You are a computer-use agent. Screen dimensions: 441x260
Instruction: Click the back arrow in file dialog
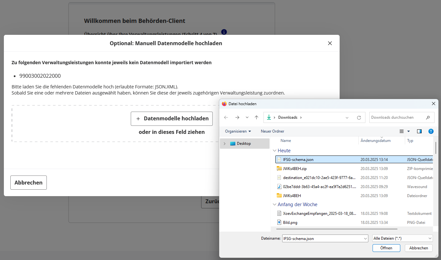coord(226,117)
